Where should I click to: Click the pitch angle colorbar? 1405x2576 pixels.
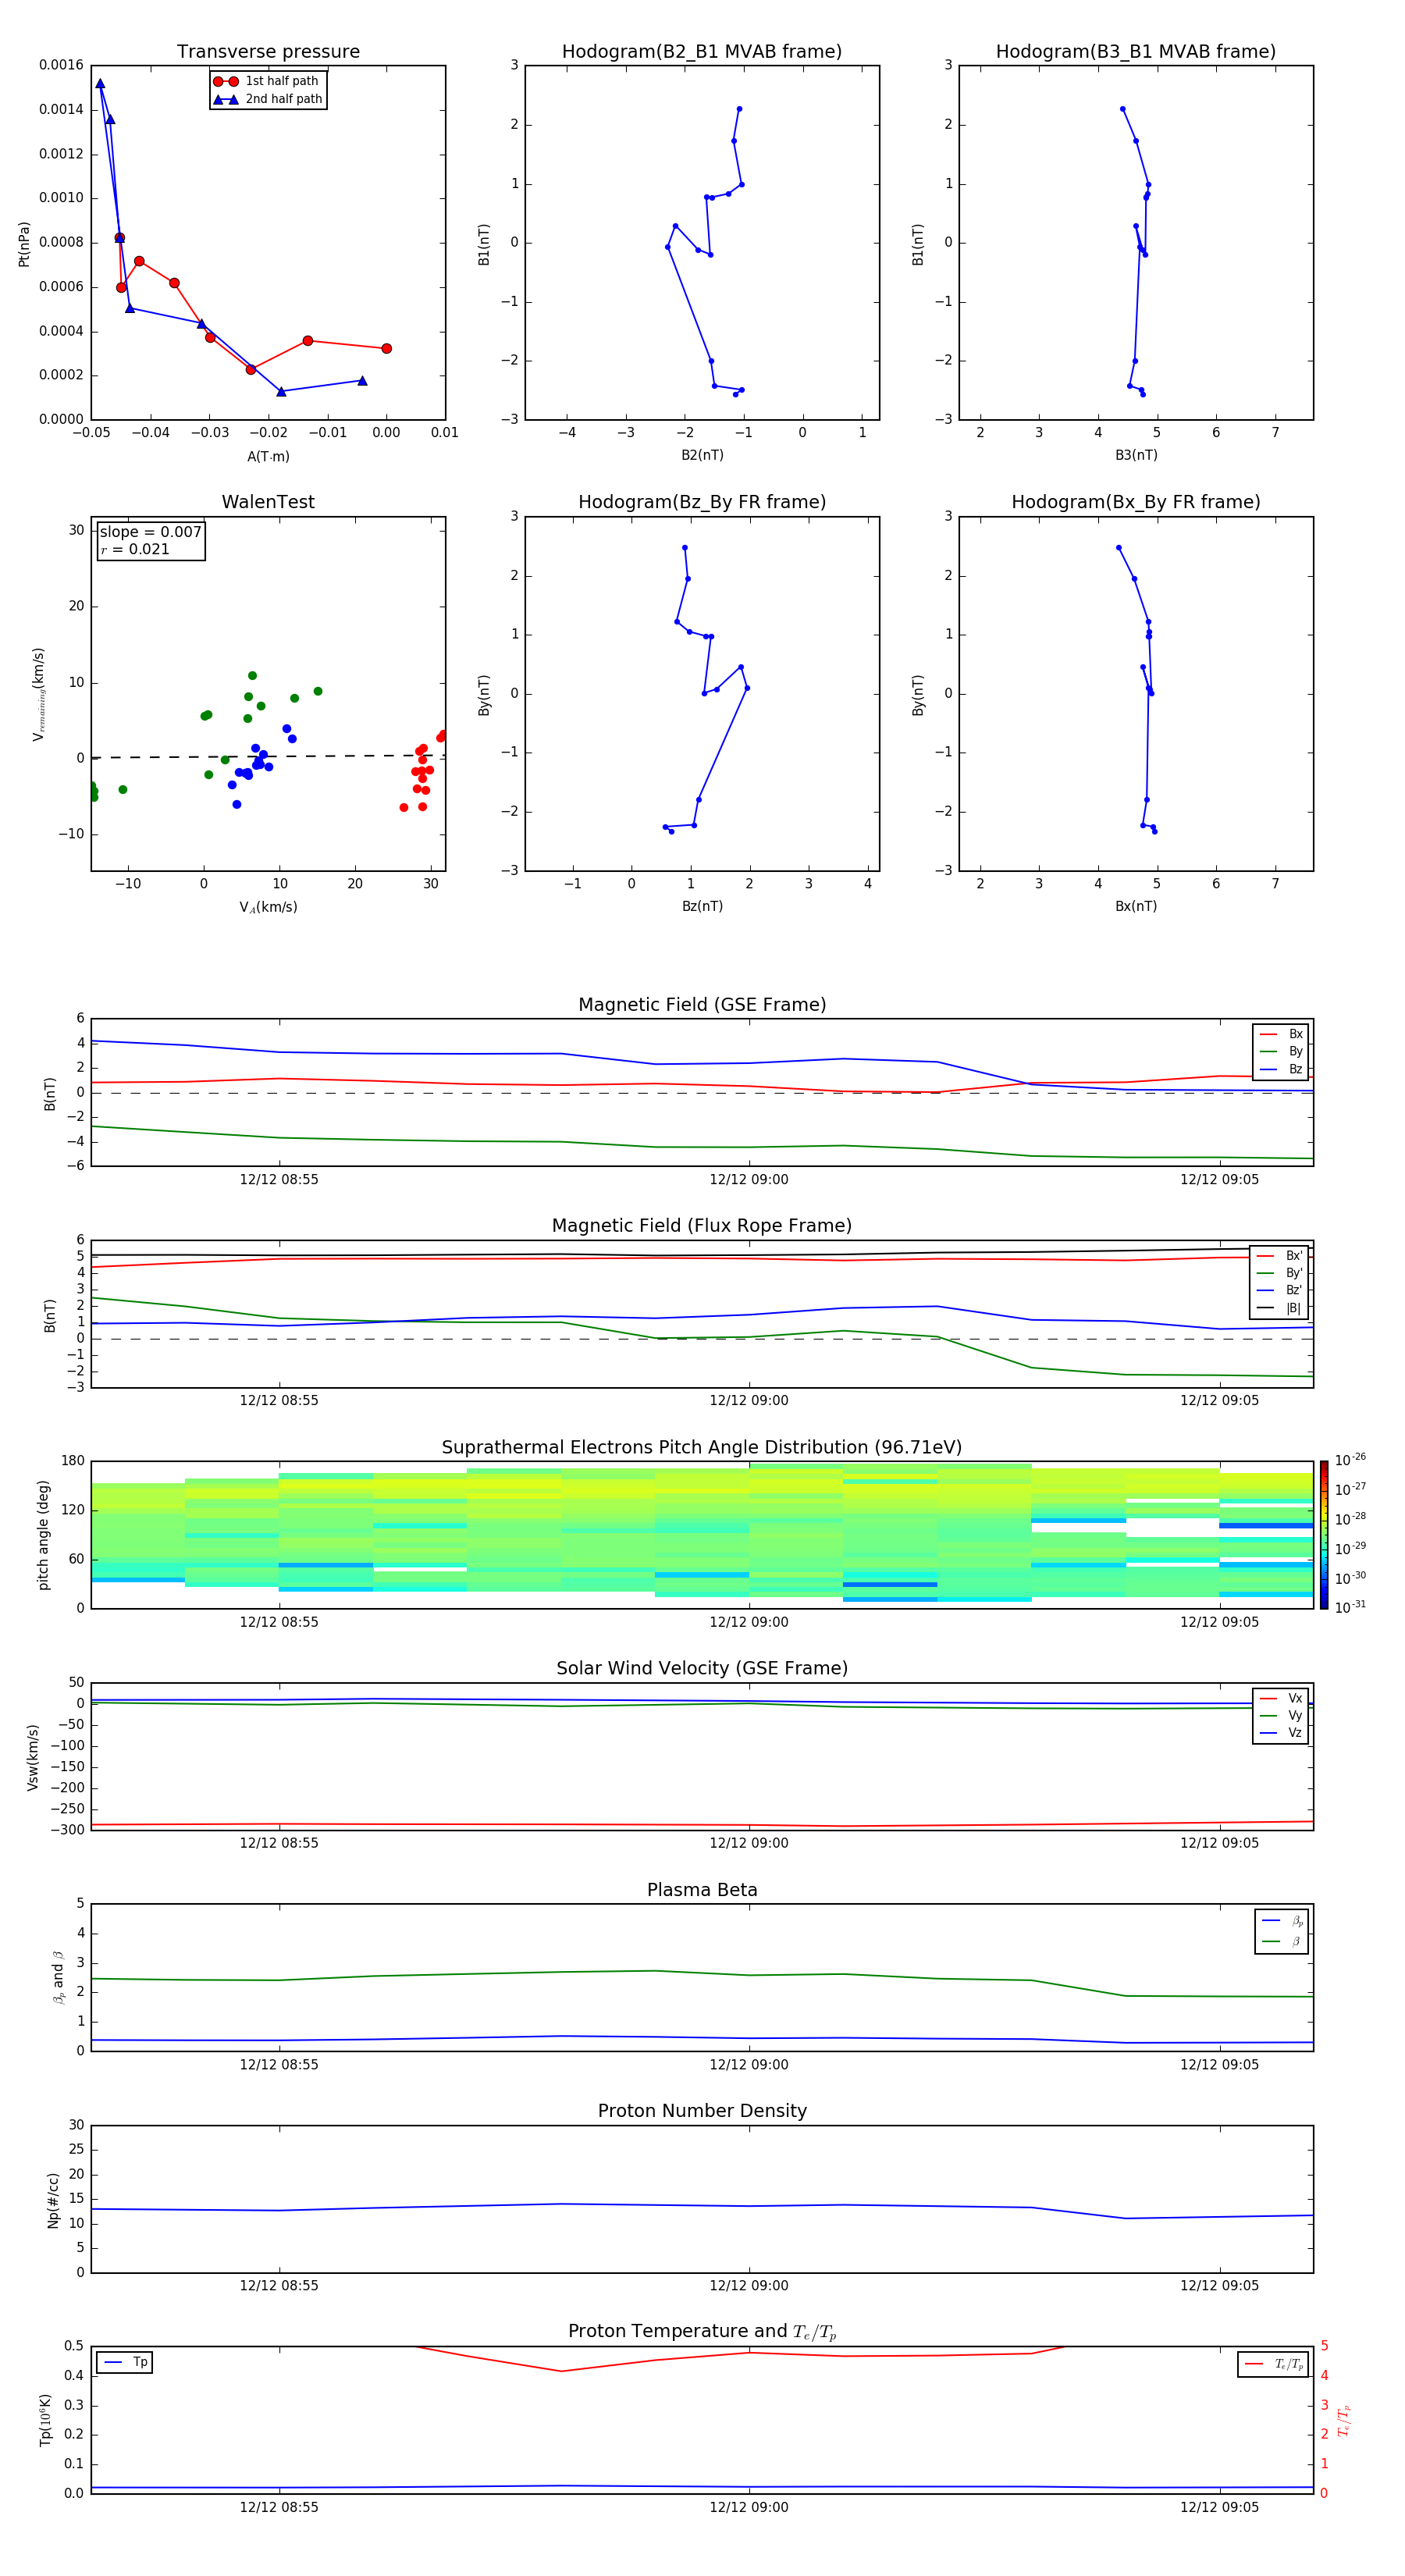[1324, 1535]
